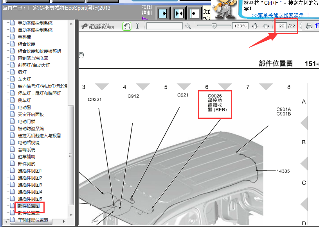Click the document icon beside 雾灯
The width and height of the screenshot is (319, 227).
(x=13, y=72)
